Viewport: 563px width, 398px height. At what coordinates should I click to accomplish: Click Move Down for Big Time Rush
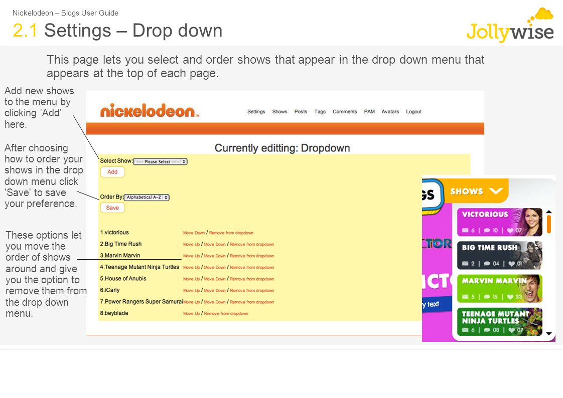click(x=215, y=244)
